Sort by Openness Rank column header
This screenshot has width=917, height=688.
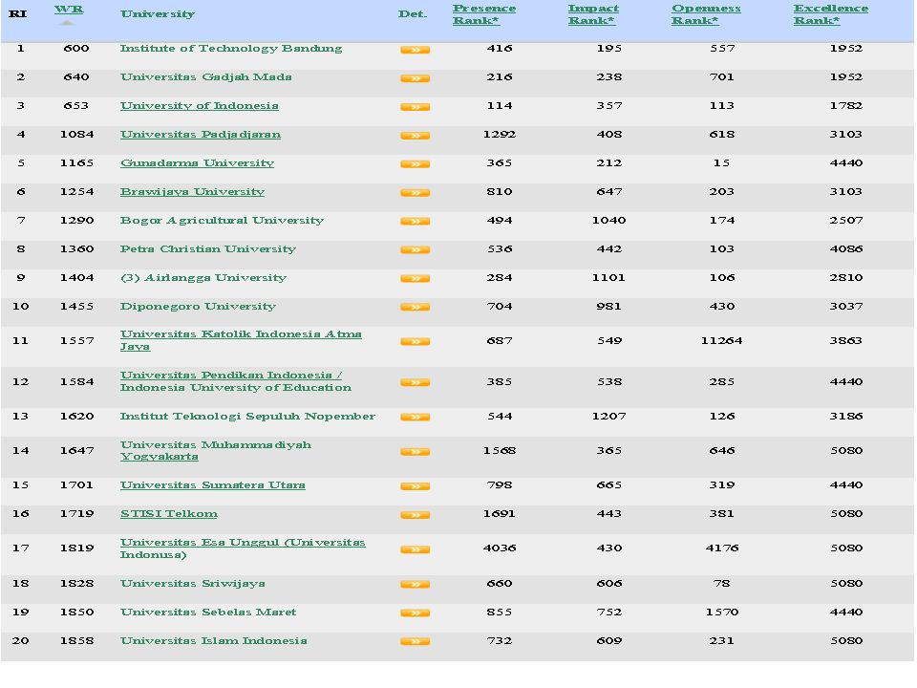coord(705,14)
